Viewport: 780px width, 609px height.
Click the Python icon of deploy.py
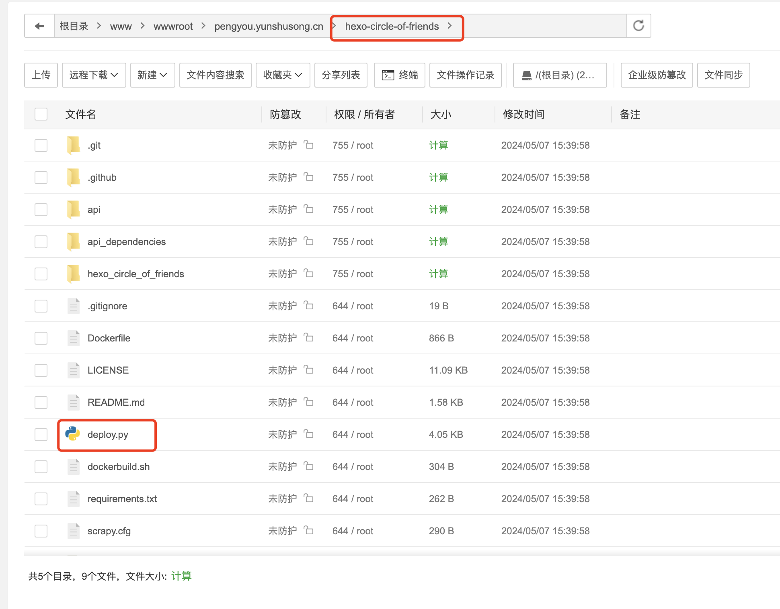[72, 434]
